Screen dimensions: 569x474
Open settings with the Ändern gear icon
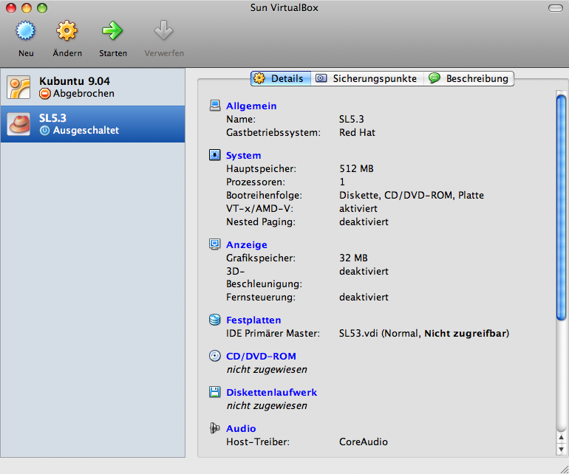click(67, 30)
